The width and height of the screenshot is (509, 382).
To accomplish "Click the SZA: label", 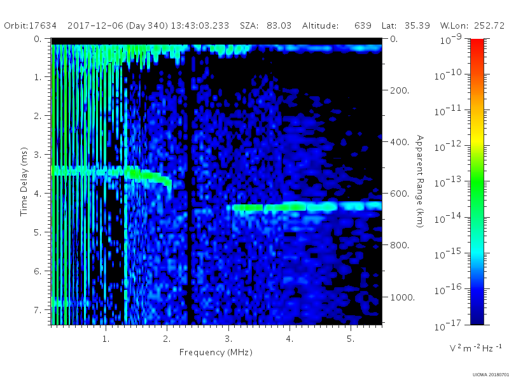I will [x=249, y=25].
